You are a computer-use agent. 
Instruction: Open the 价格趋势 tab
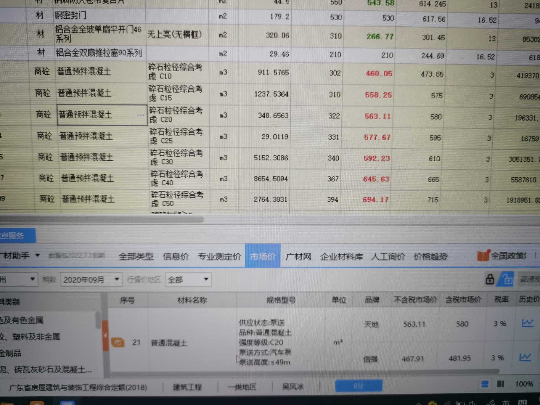430,256
